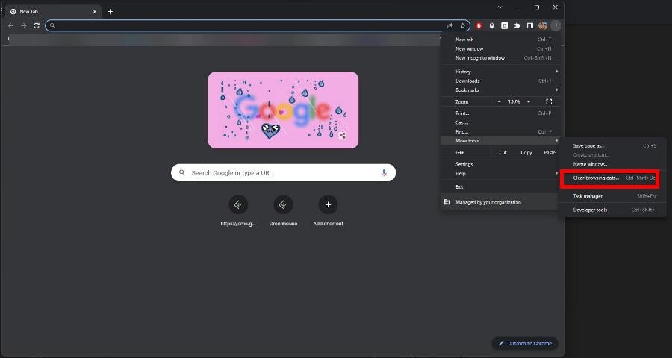Open Downloads from the Chrome menu
Image resolution: width=672 pixels, height=358 pixels.
coord(500,81)
